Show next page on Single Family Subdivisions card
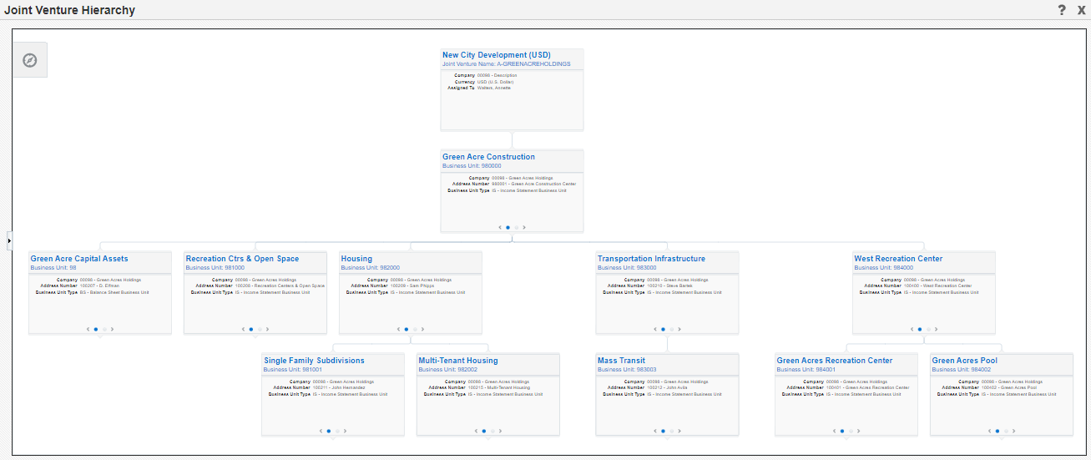The height and width of the screenshot is (460, 1091). (x=345, y=431)
